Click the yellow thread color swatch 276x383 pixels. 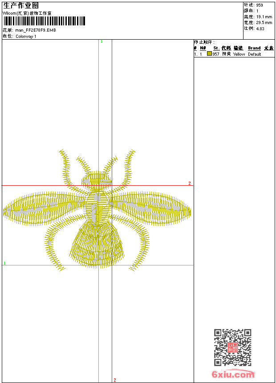pos(209,53)
